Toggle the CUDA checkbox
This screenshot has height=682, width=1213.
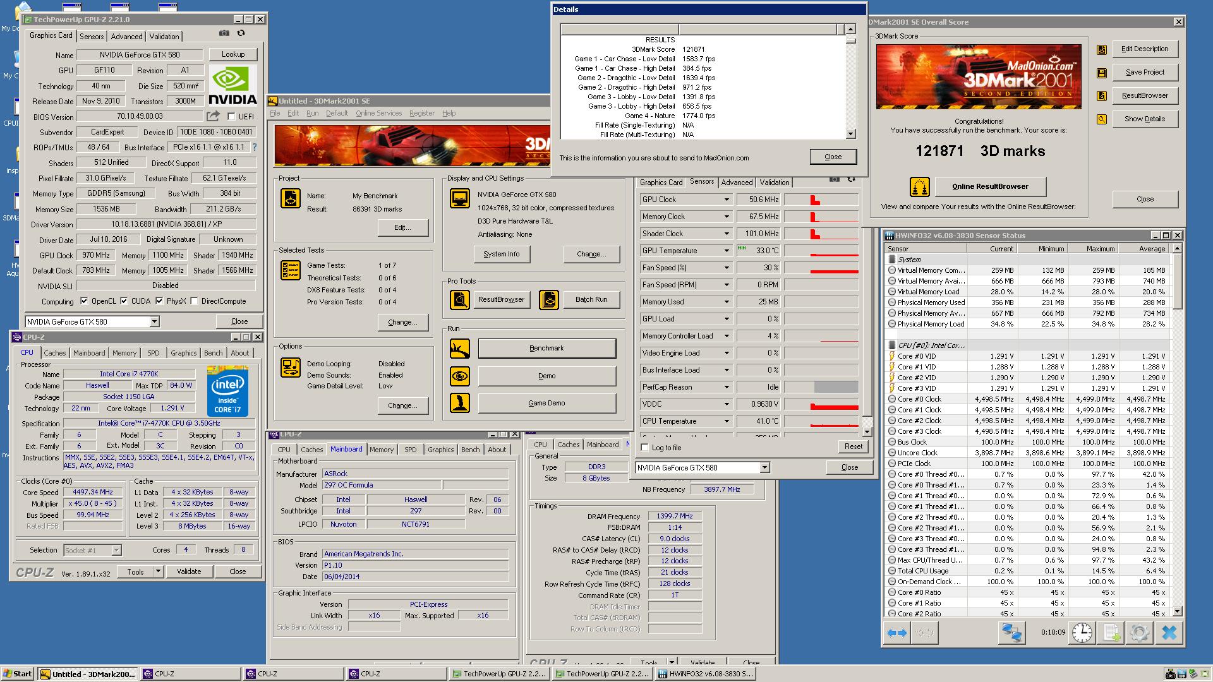[x=124, y=301]
